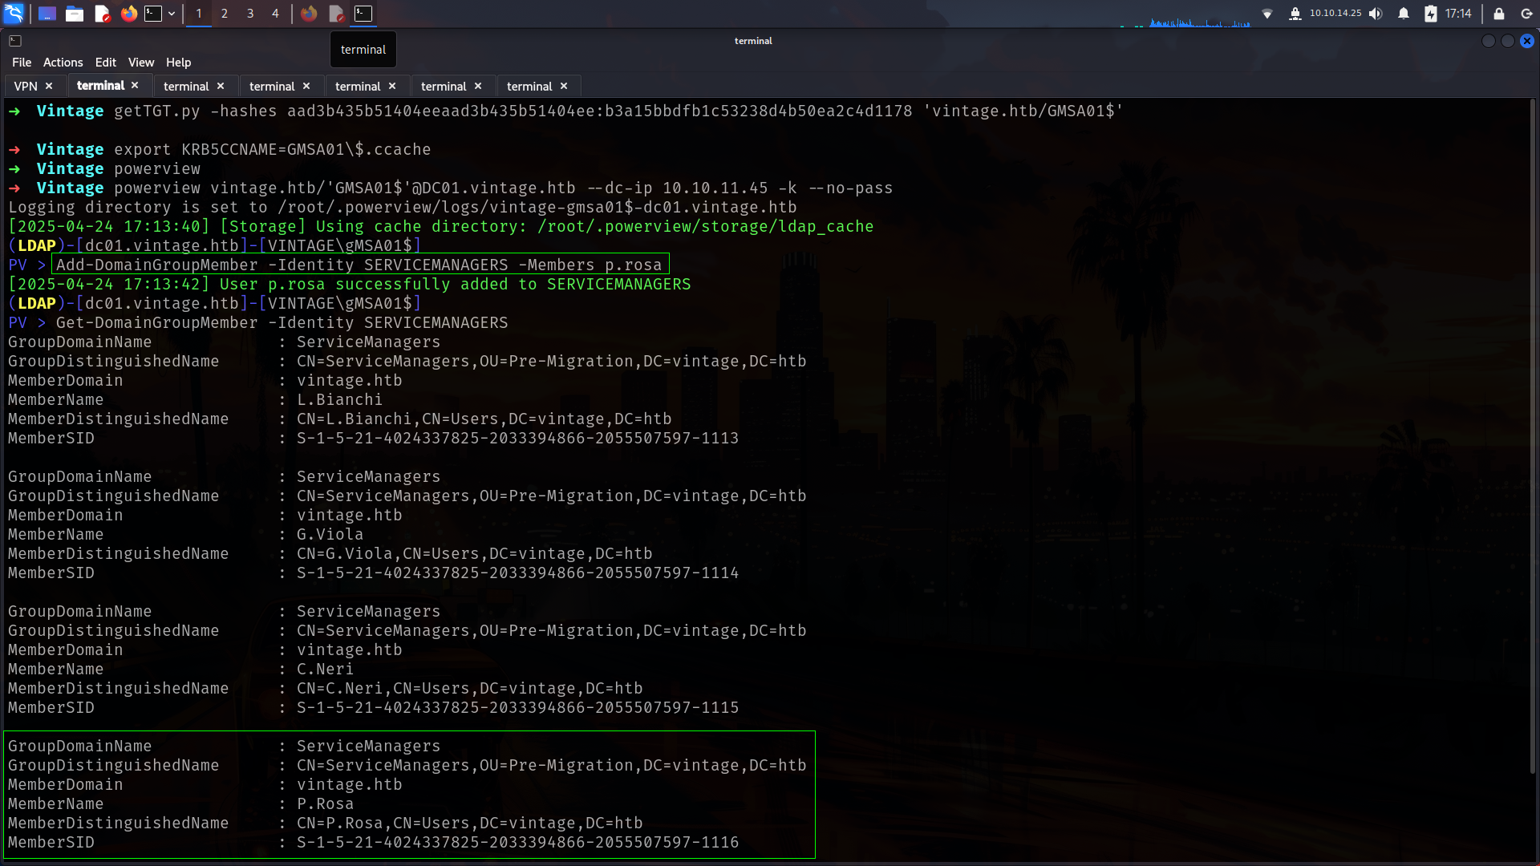Click the SID ending in 1113
This screenshot has width=1540, height=866.
(x=518, y=438)
